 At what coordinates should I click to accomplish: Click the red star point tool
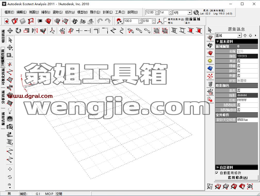tap(10, 64)
